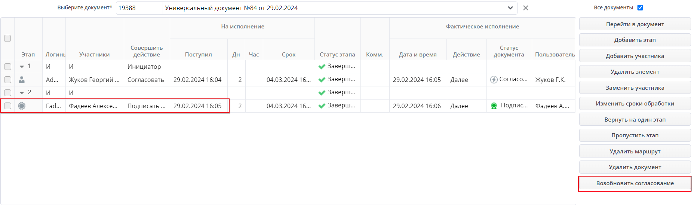Click the green award icon beside Подпис...
The image size is (694, 211).
click(x=494, y=106)
